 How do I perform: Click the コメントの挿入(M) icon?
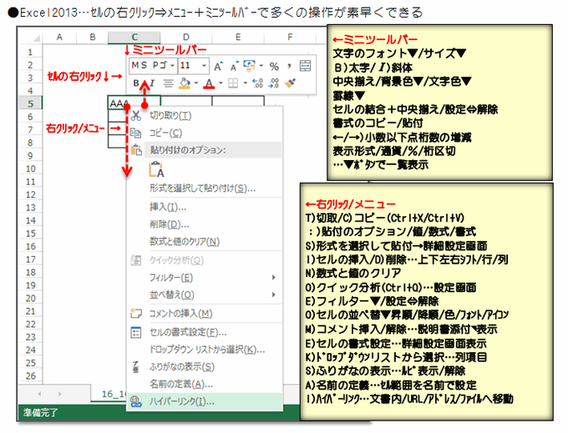(136, 313)
